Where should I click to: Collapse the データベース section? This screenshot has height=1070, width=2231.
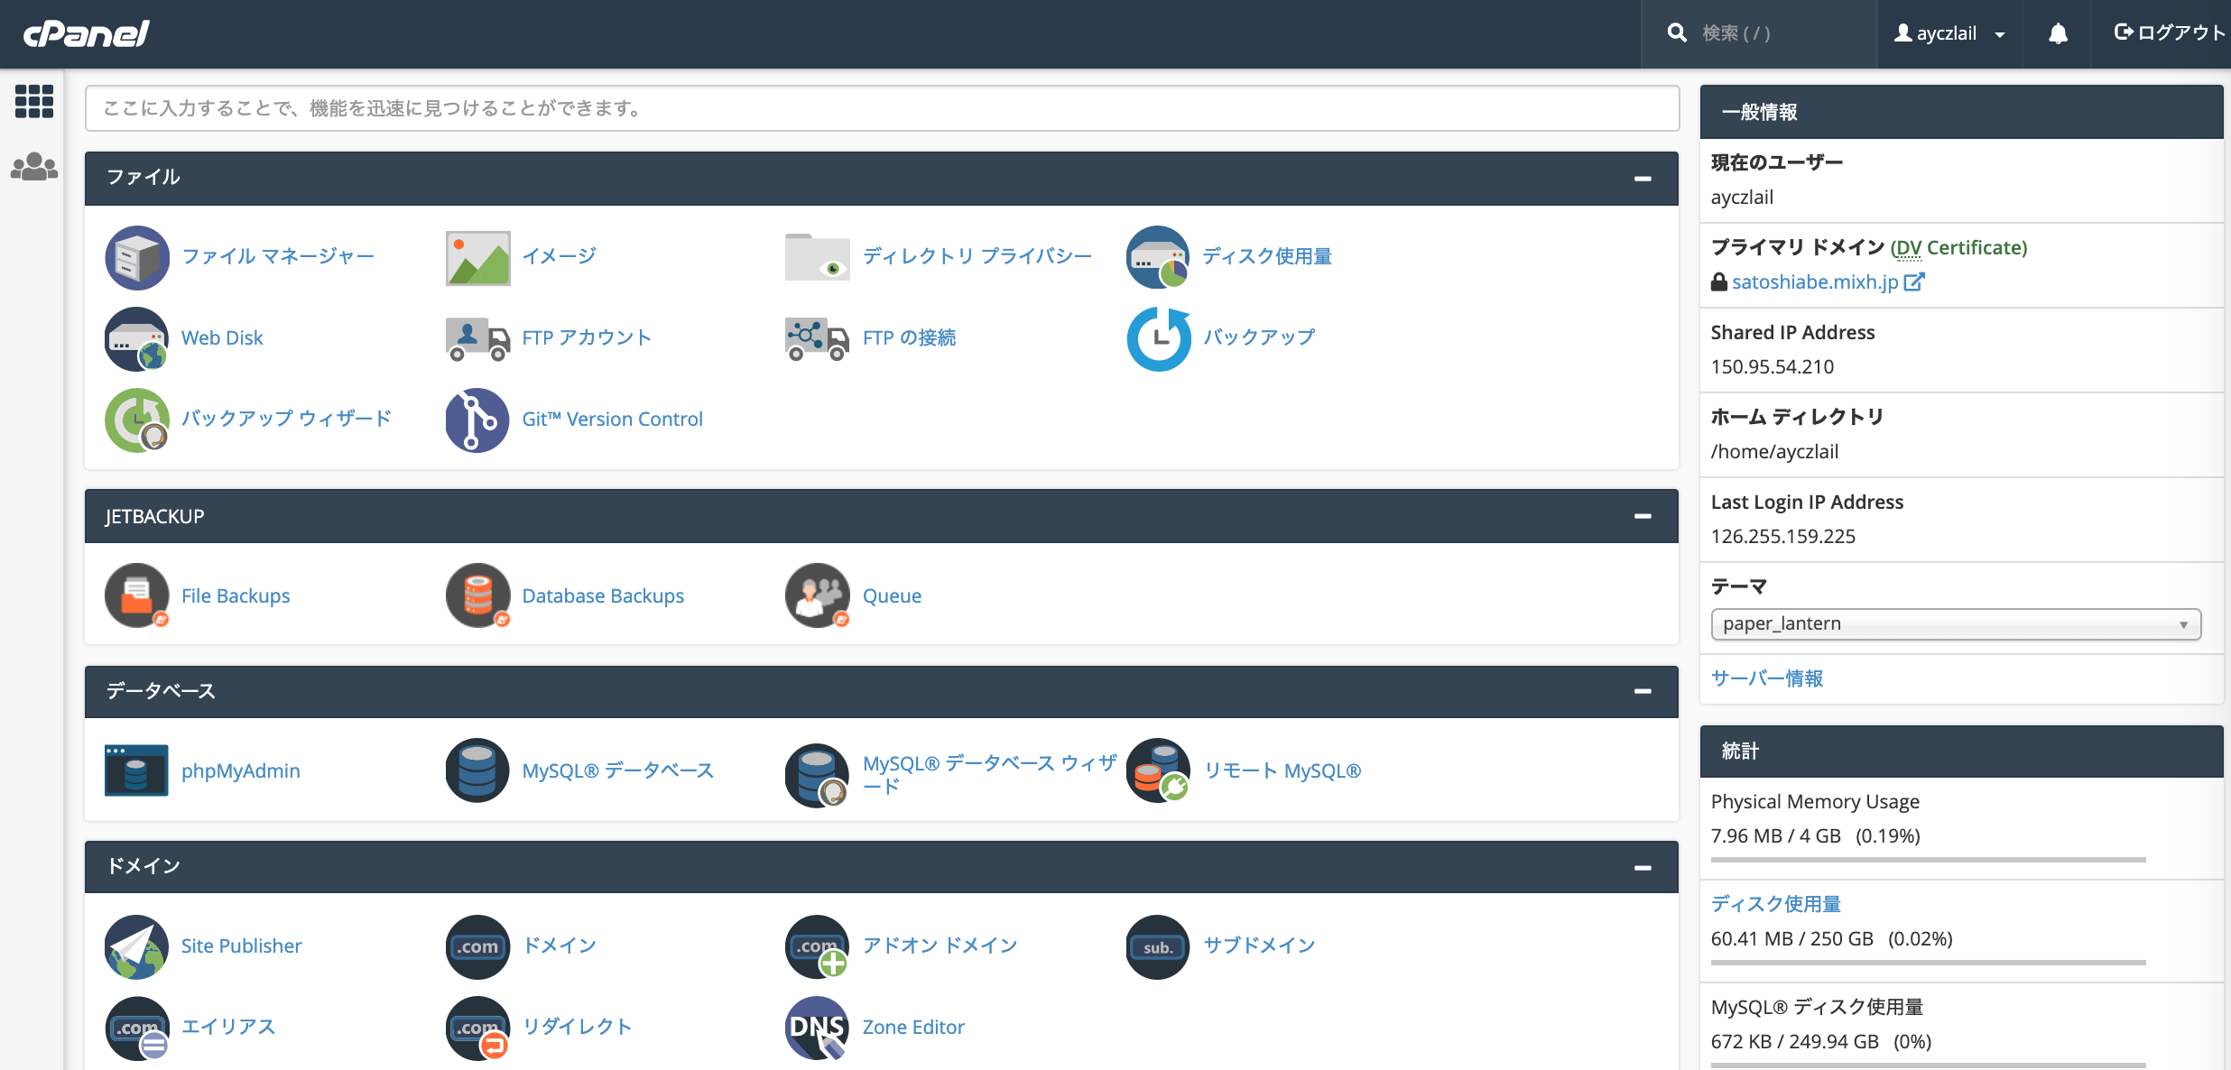pyautogui.click(x=1643, y=691)
